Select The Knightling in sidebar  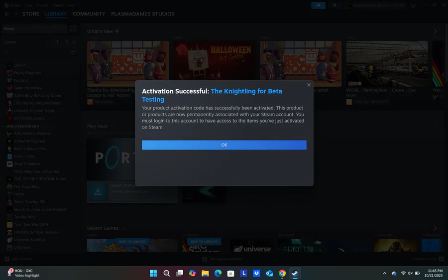click(x=26, y=186)
